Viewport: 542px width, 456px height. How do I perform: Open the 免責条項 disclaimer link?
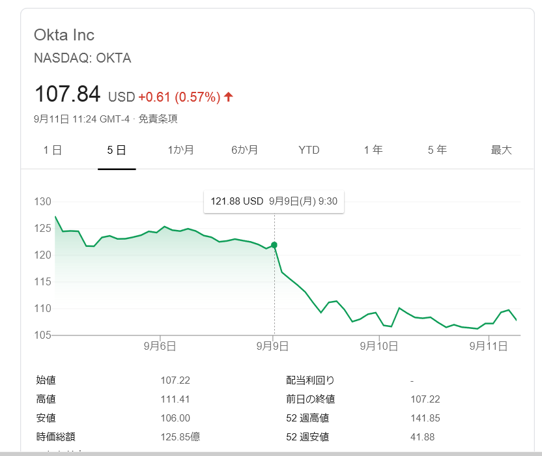158,119
